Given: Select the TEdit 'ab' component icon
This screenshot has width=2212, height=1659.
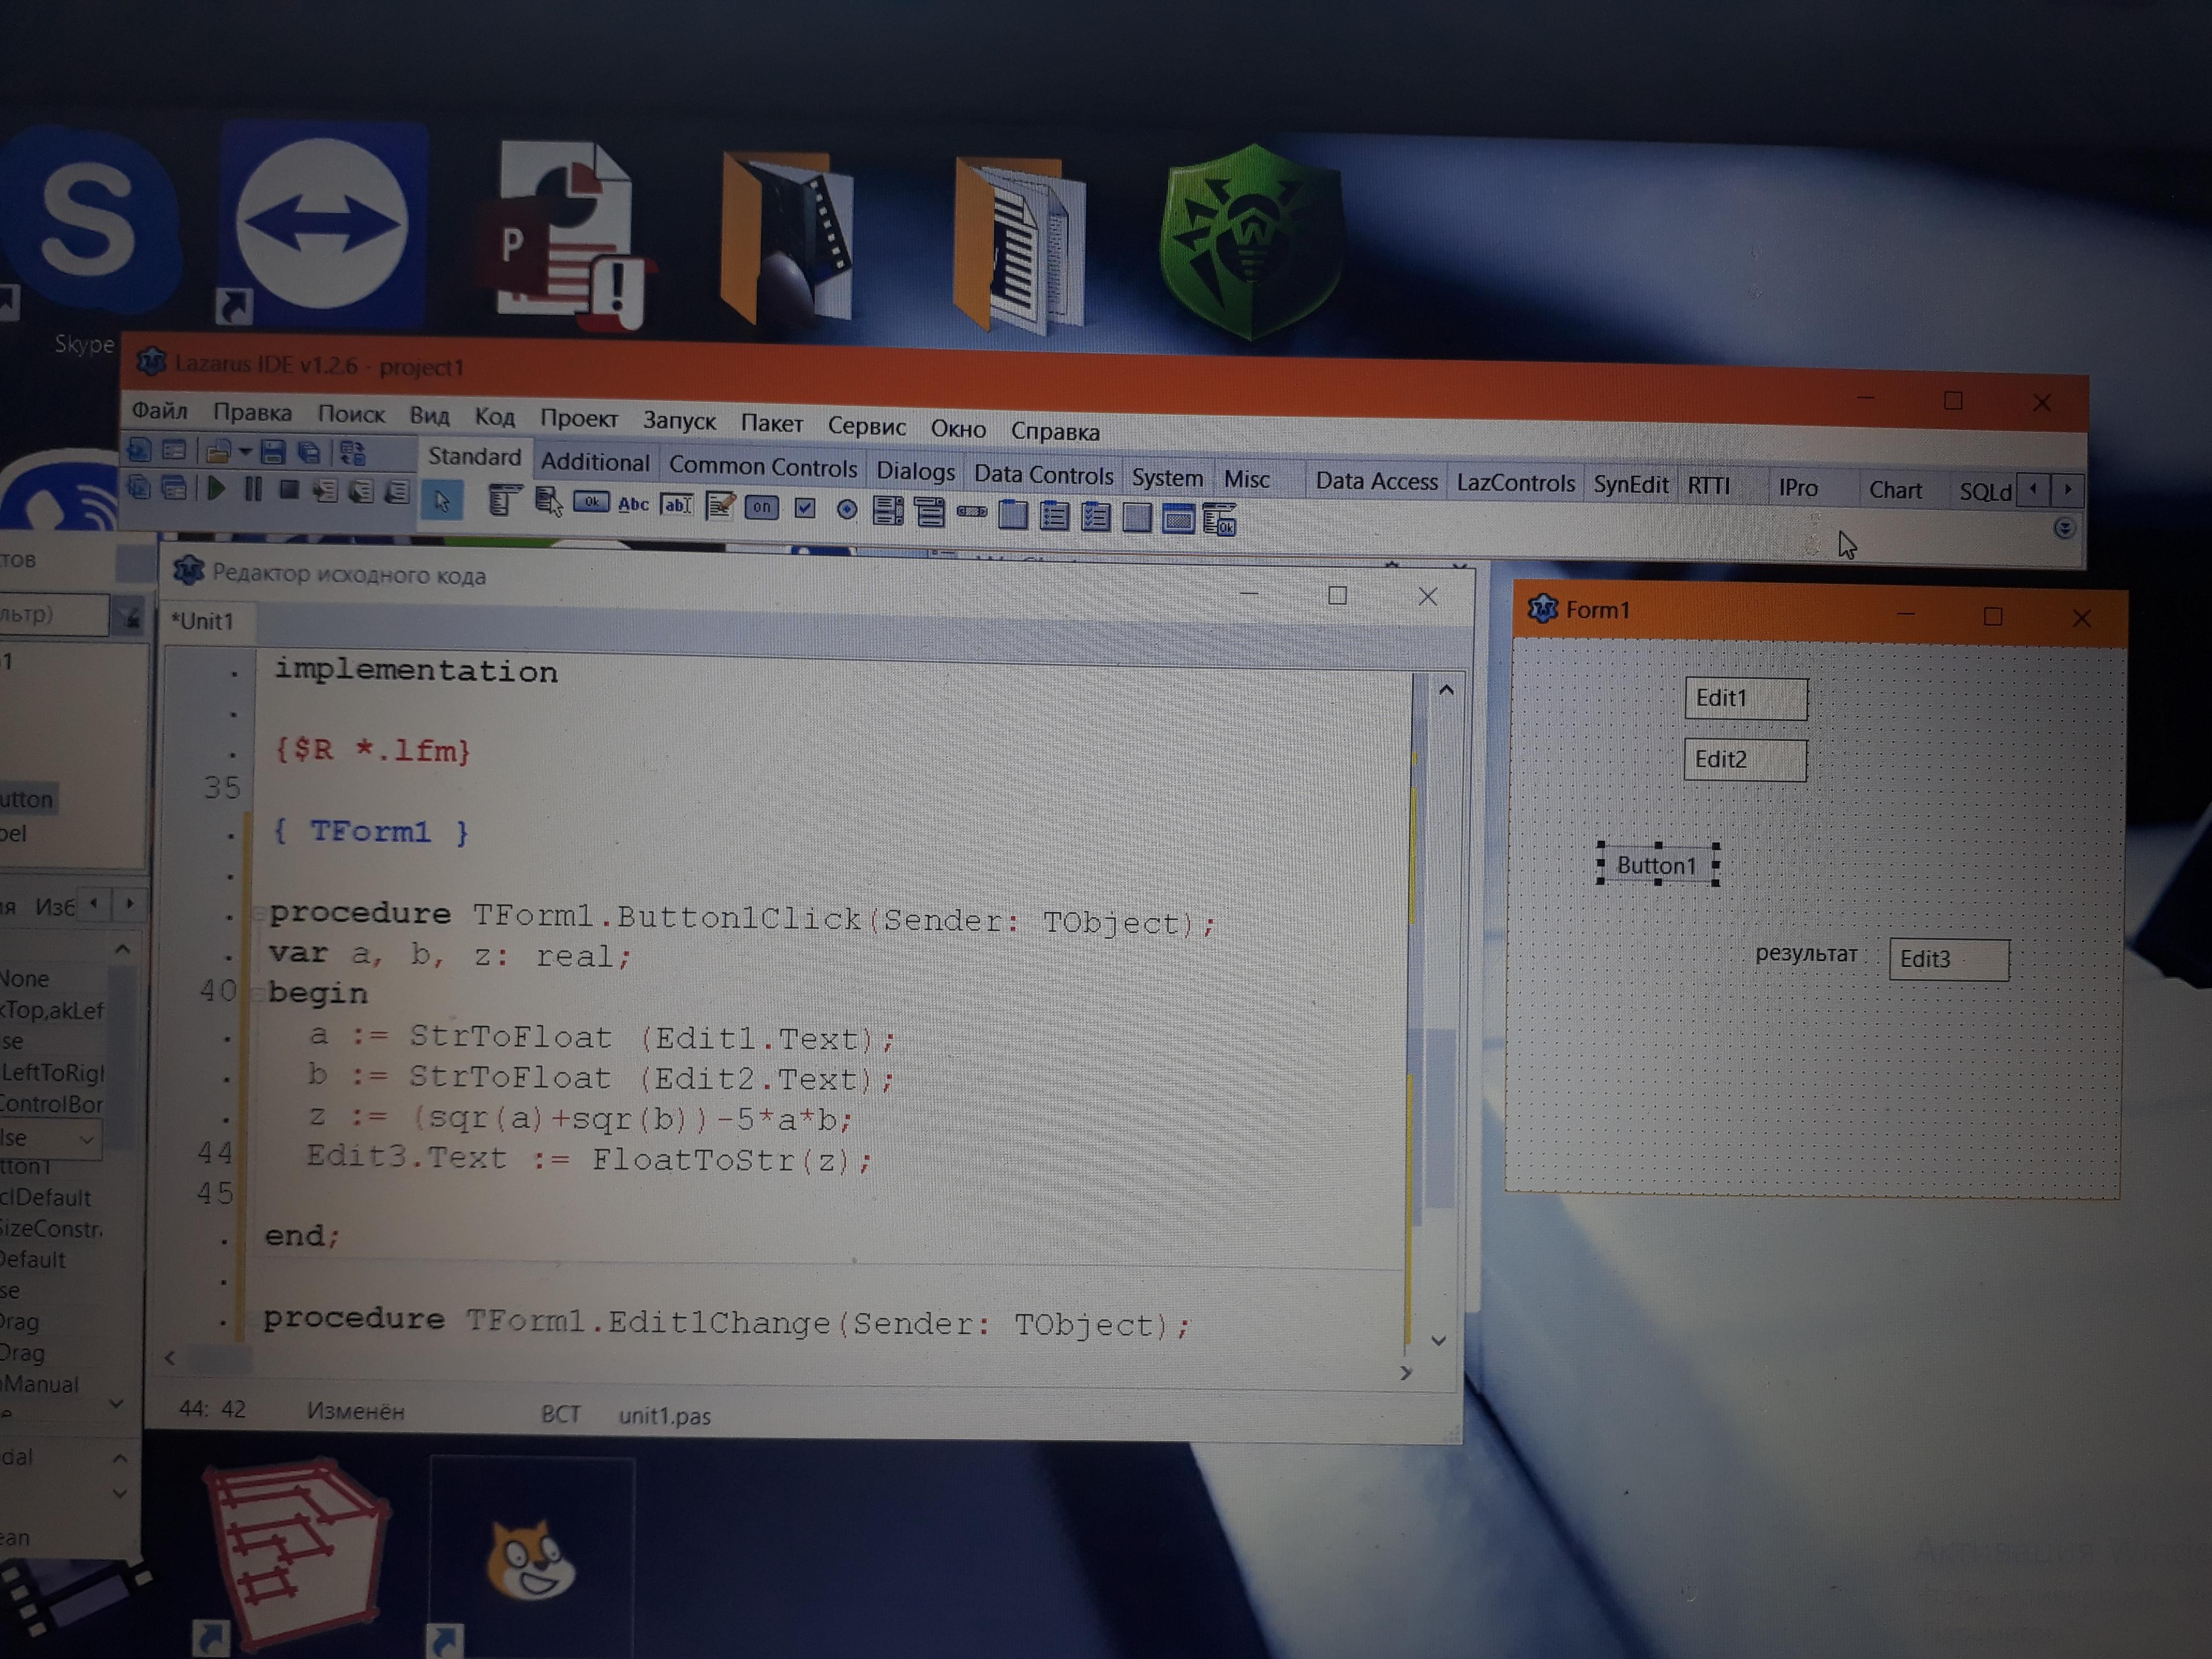Looking at the screenshot, I should click(677, 505).
